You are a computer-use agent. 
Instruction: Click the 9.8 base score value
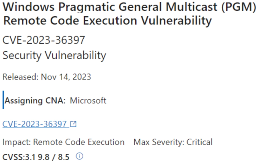coord(44,157)
